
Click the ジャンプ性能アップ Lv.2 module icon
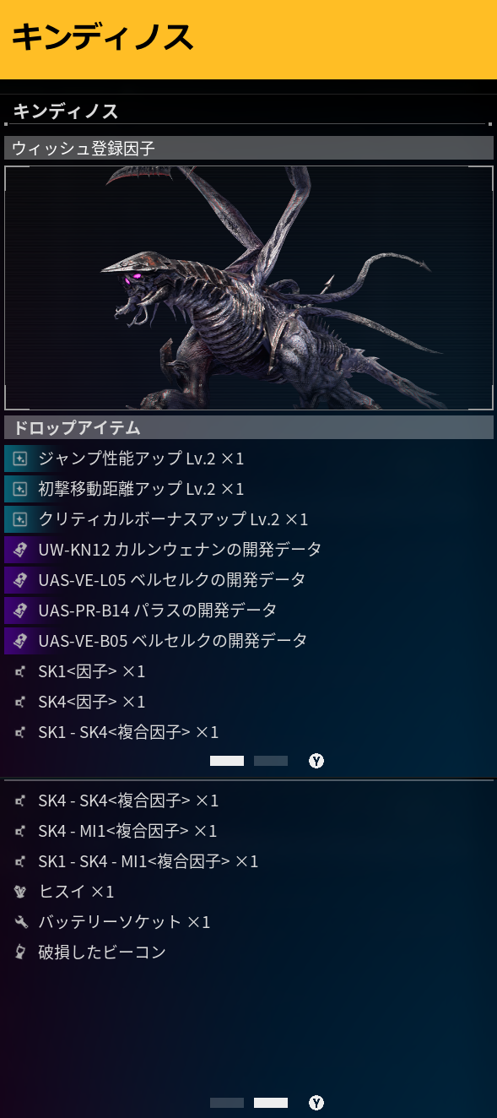click(x=20, y=459)
